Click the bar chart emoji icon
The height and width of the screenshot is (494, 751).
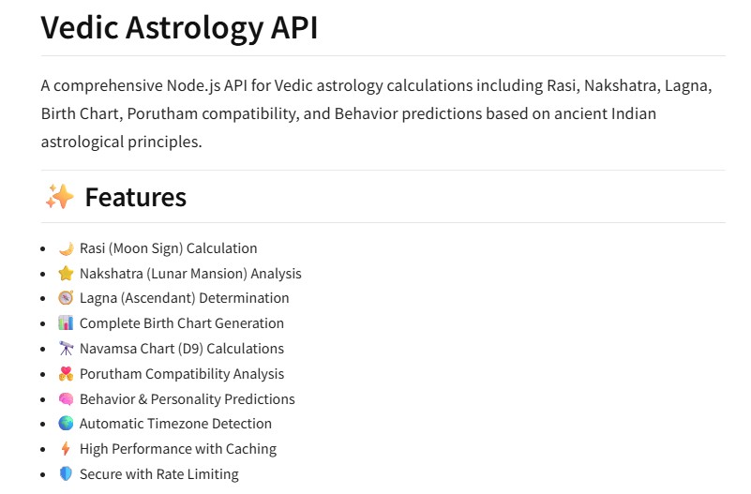(66, 323)
